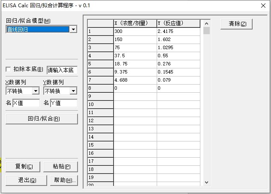
Task: Click the vertical scrollbar thumb of the table
Action: pyautogui.click(x=206, y=31)
